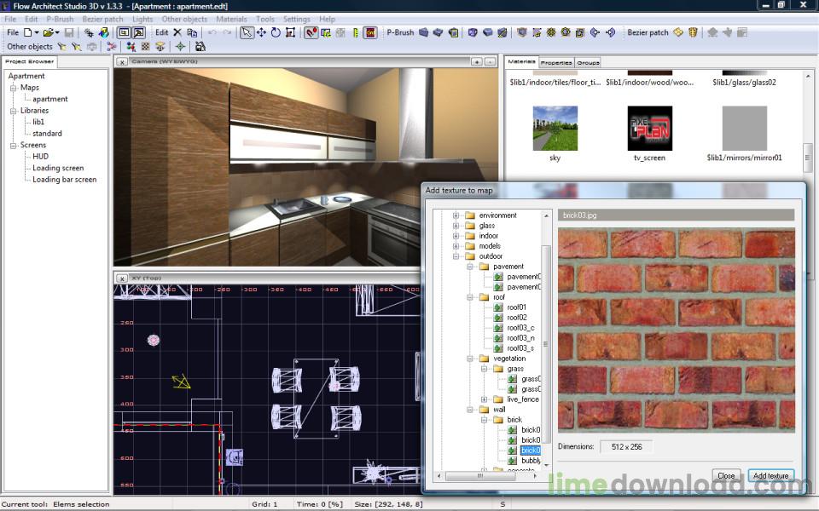
Task: Click the first Other objects light icon
Action: (62, 46)
